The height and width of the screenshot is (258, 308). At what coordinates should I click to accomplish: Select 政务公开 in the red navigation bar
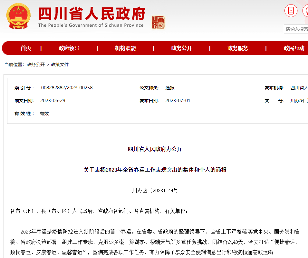tap(181, 48)
